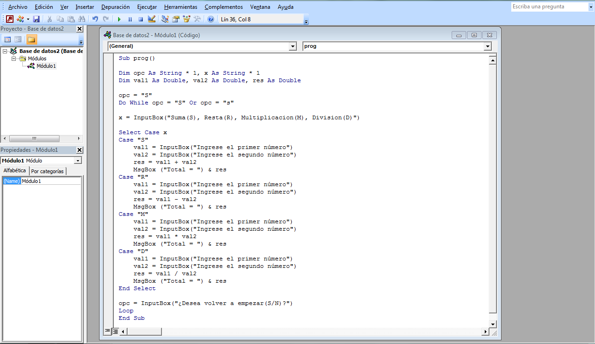
Task: Click the View Code icon in Project Explorer
Action: click(7, 39)
